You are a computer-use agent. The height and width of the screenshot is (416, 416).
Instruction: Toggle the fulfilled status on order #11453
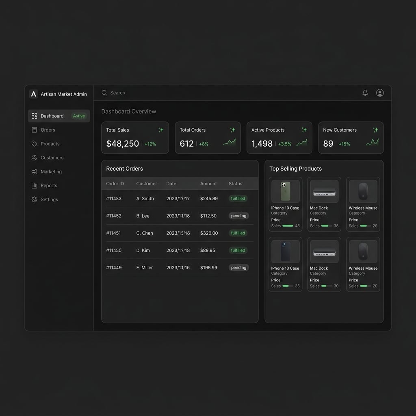238,198
